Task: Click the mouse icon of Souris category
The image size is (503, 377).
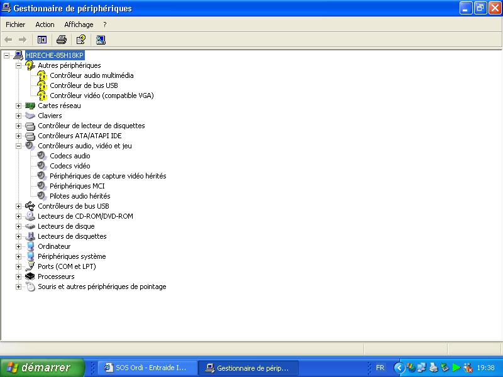Action: 30,287
